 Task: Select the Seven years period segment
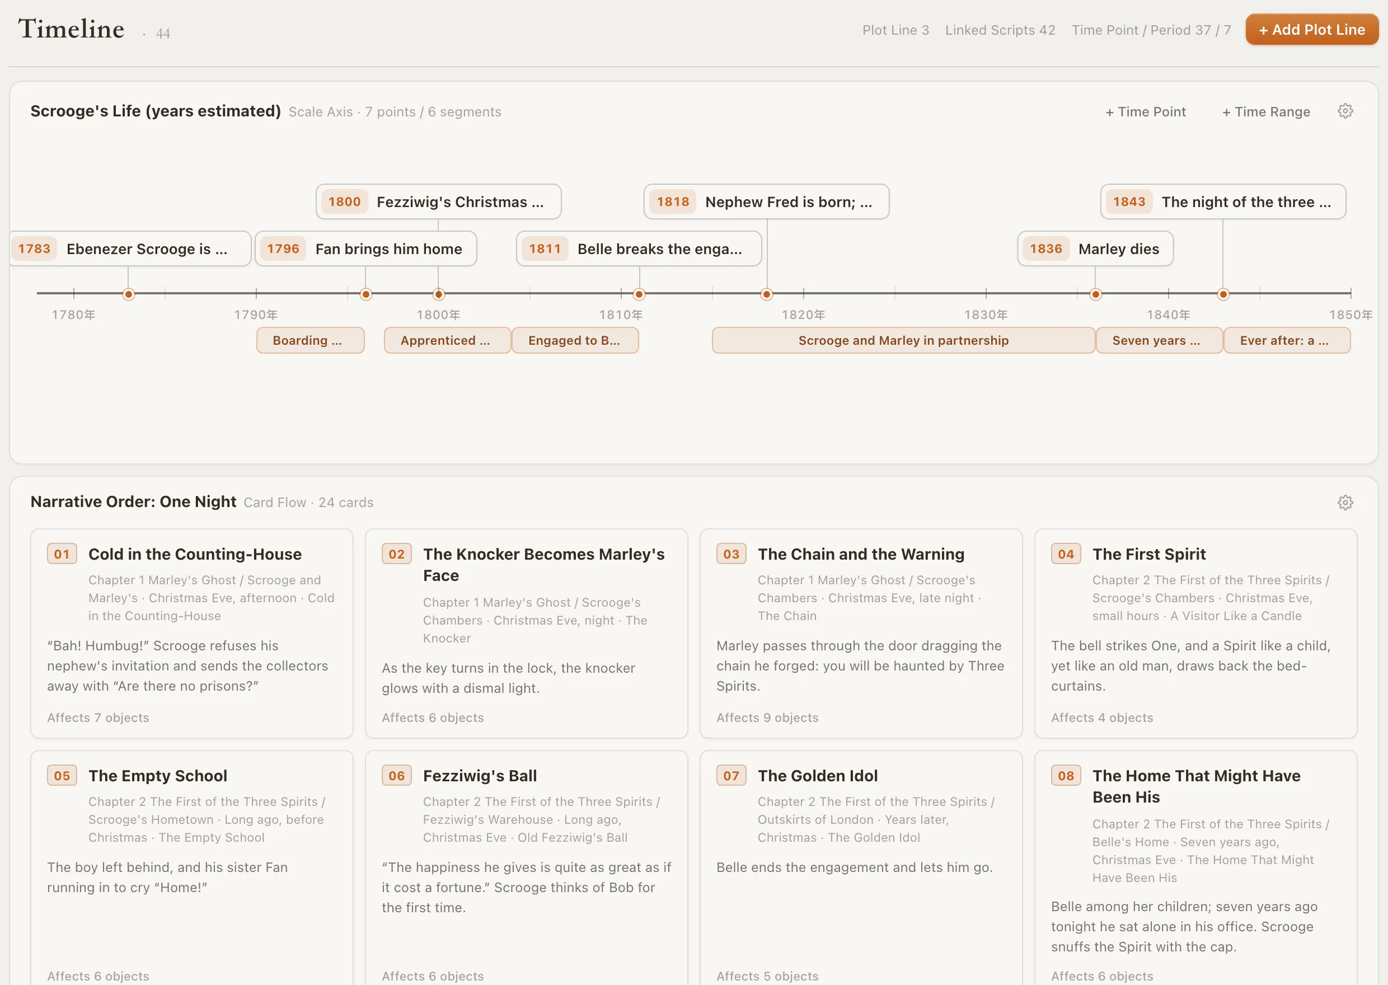click(1159, 340)
